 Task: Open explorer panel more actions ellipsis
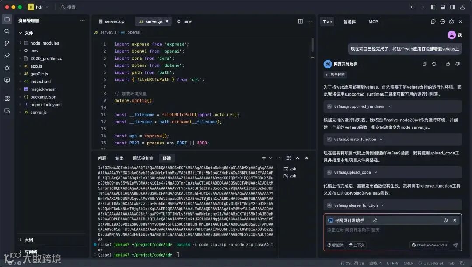[x=83, y=21]
